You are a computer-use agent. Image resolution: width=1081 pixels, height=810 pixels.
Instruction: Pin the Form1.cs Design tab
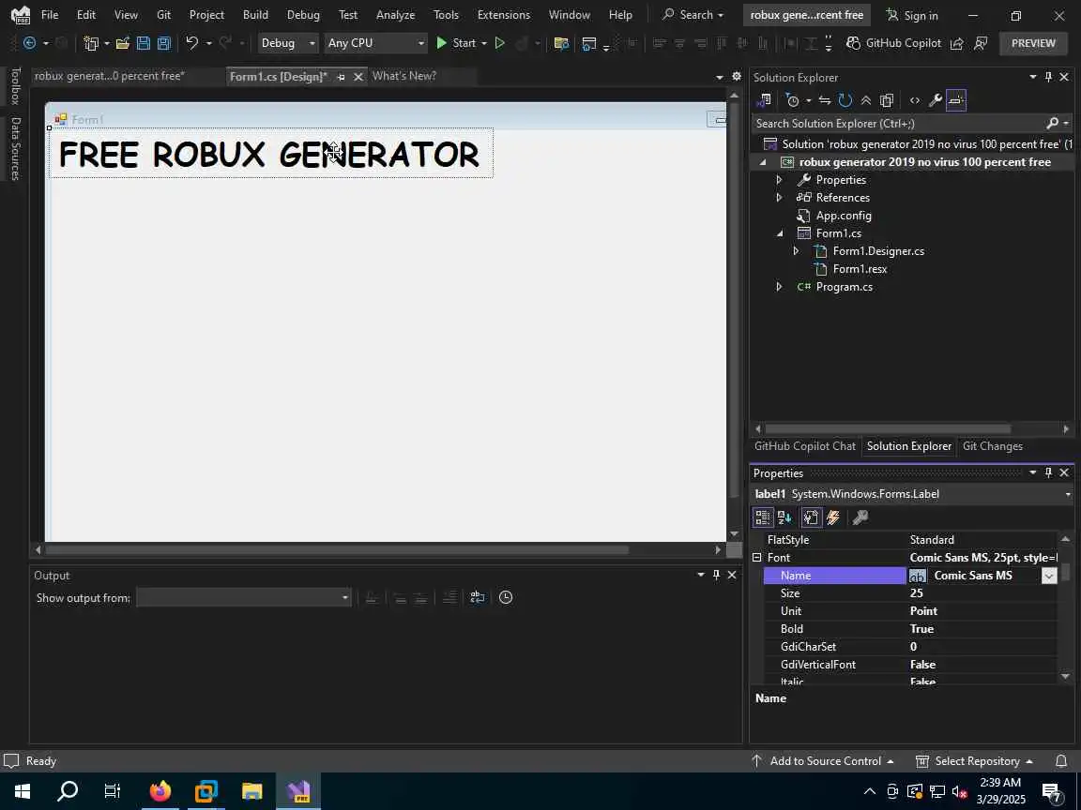(x=341, y=77)
